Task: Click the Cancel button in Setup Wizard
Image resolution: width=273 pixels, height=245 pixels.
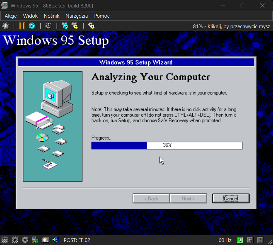Action: click(x=231, y=198)
